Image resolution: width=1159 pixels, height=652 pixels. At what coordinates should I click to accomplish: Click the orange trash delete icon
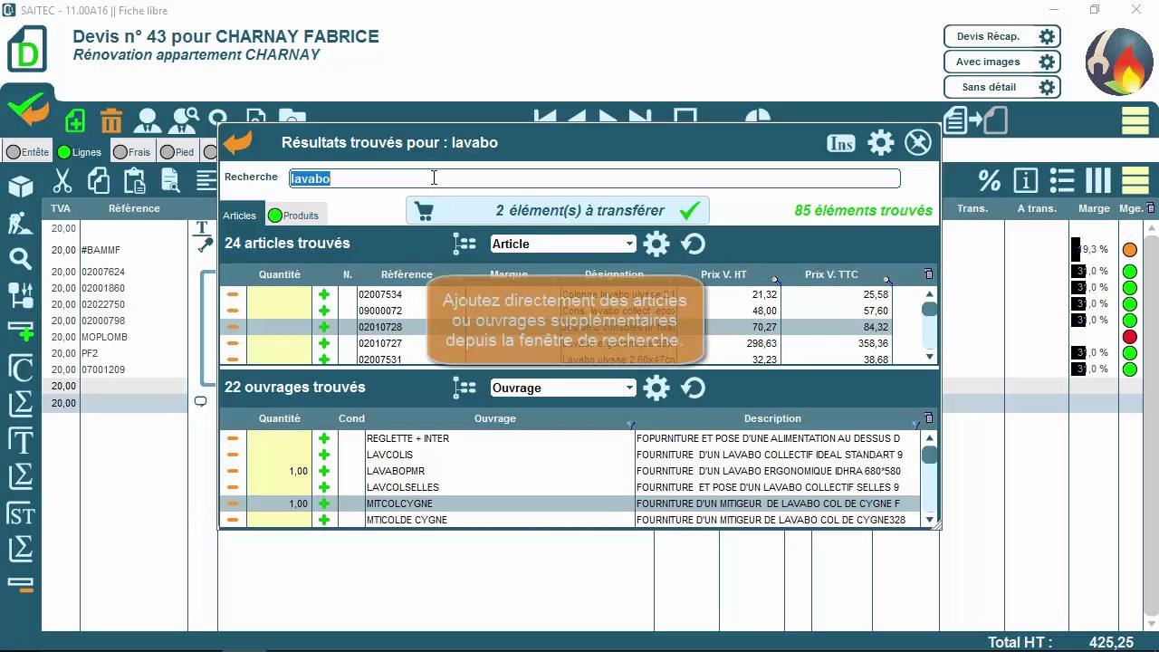pyautogui.click(x=111, y=120)
